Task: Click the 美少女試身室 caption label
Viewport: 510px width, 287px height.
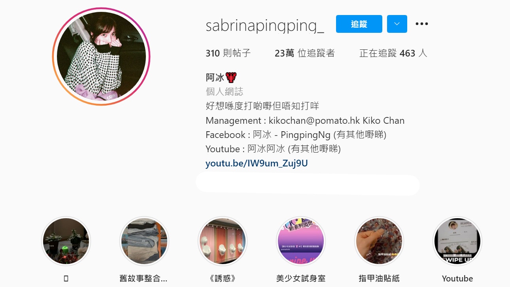Action: point(301,278)
